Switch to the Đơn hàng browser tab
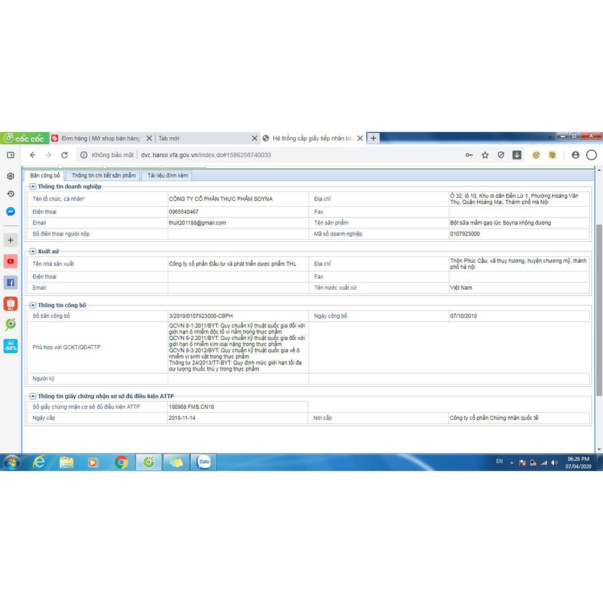 [97, 138]
